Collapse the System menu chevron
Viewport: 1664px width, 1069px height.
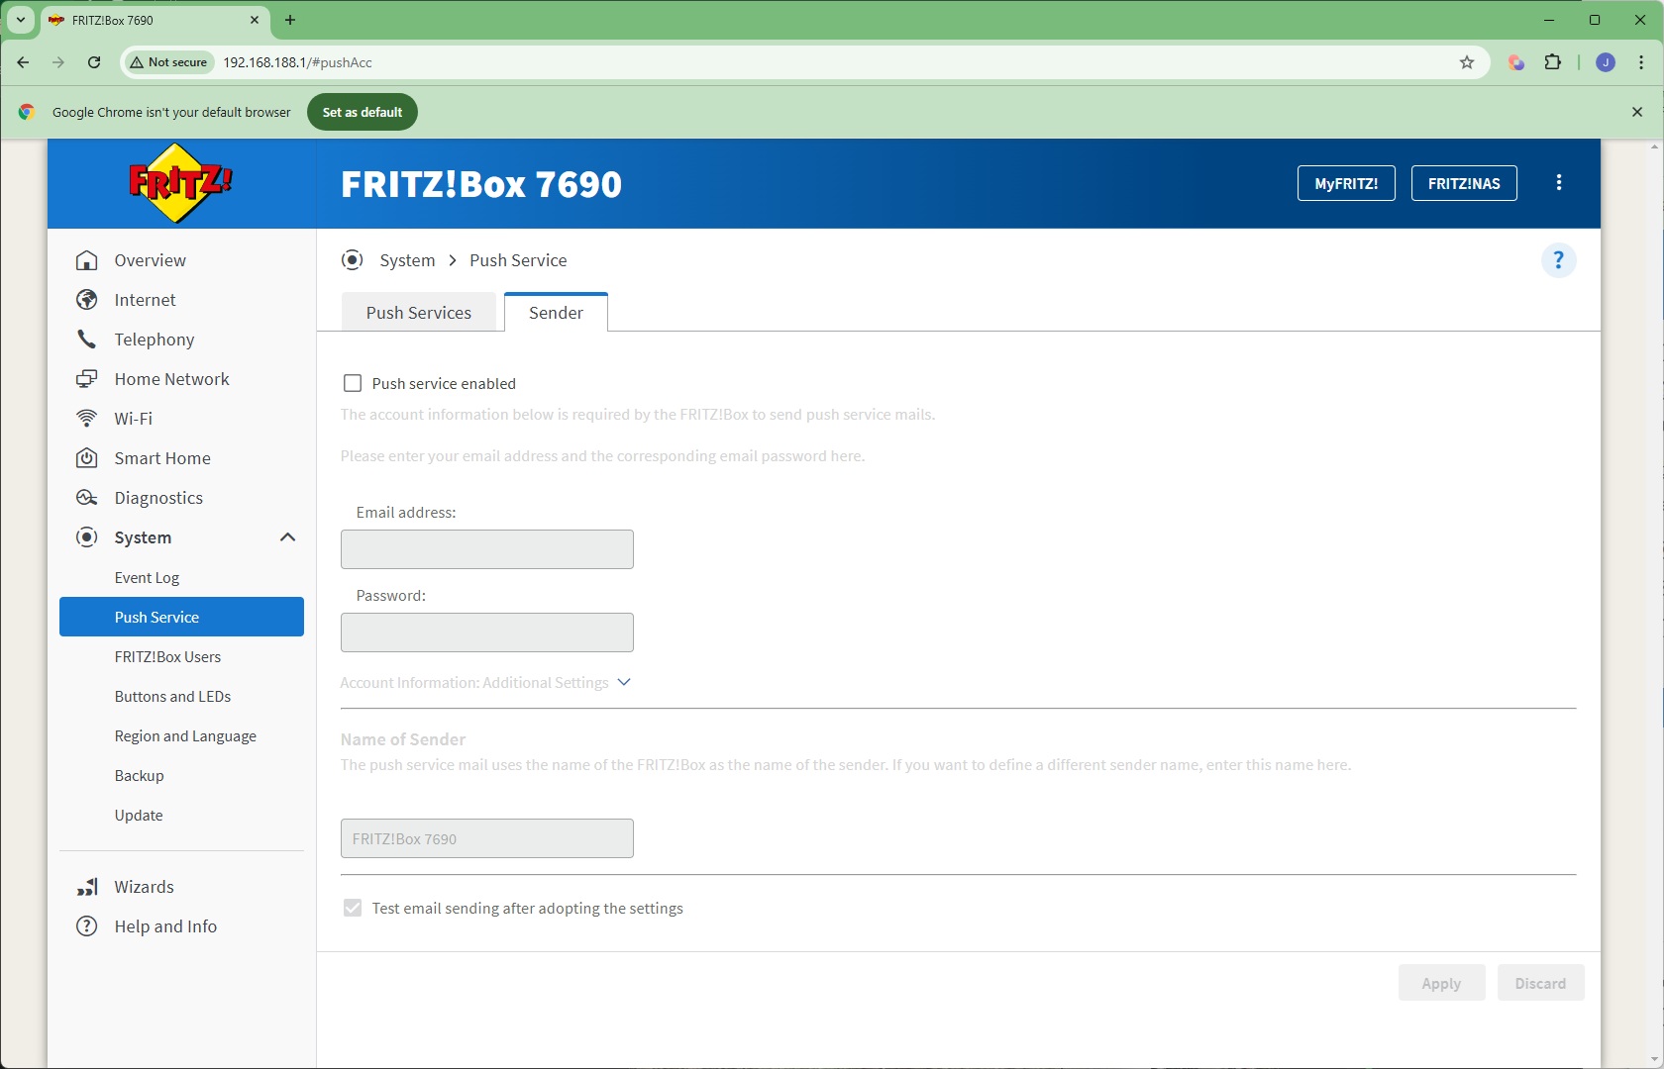287,537
